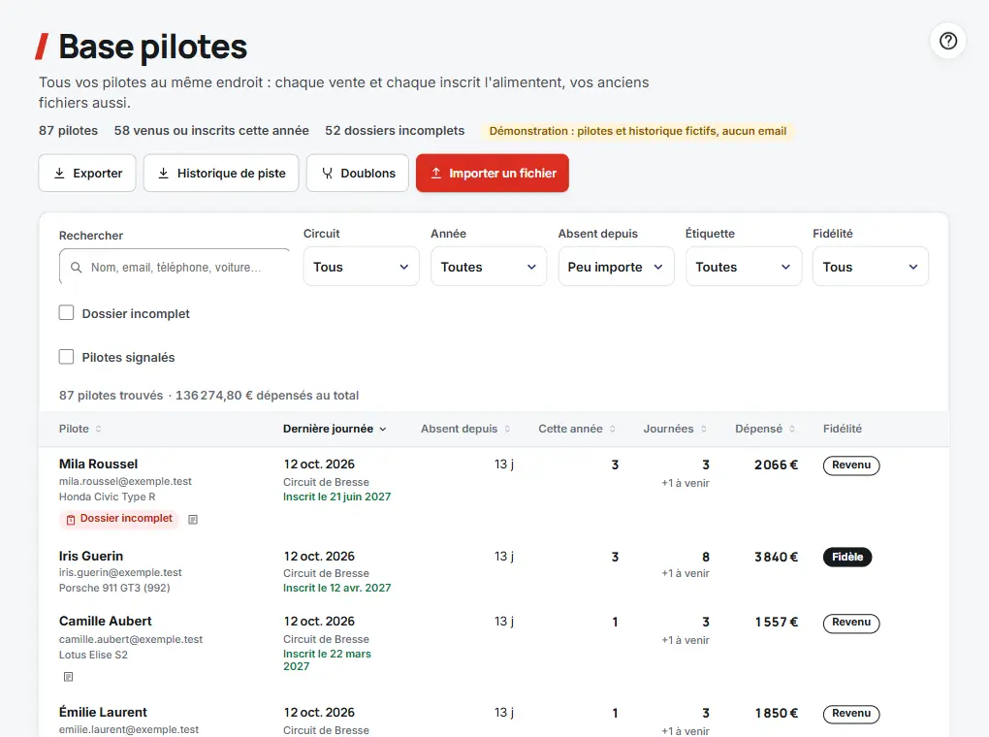Image resolution: width=989 pixels, height=737 pixels.
Task: Click email iris.guerin@exemple.test
Action: 120,573
